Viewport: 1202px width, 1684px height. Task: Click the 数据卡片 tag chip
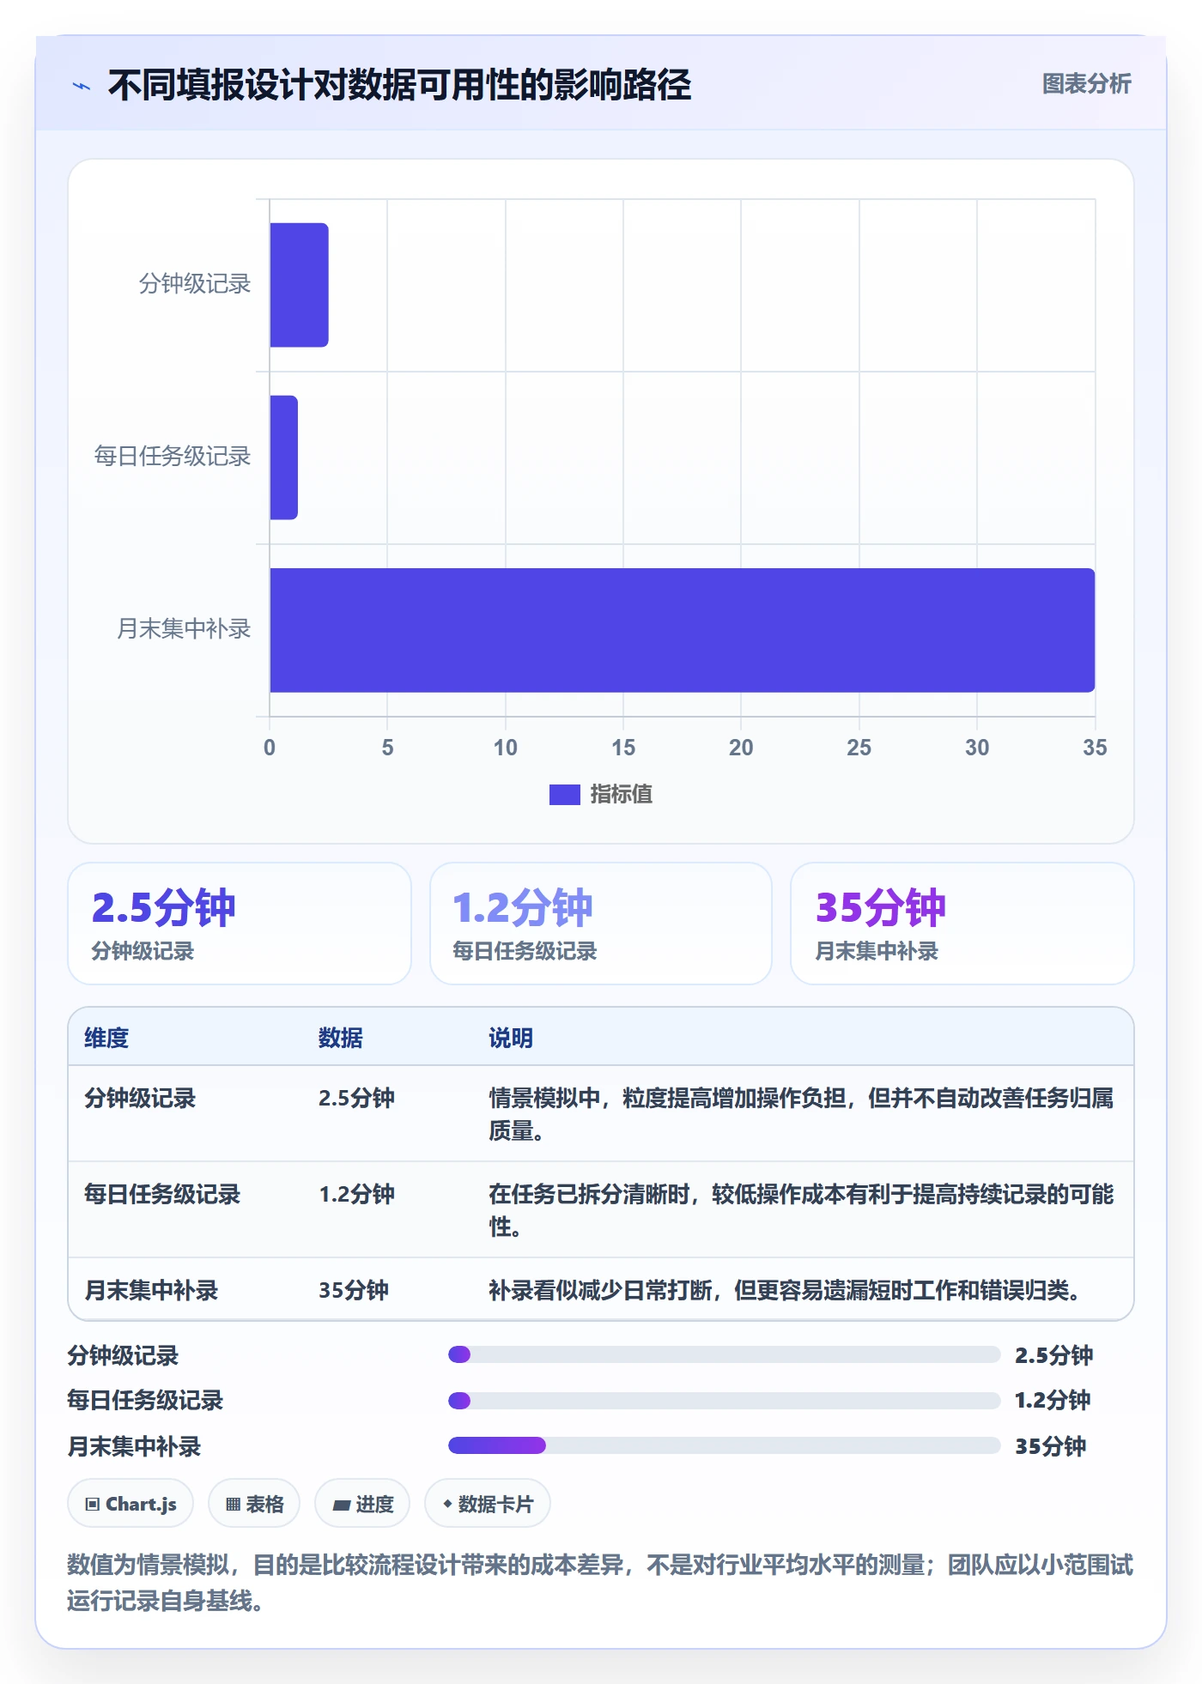488,1505
